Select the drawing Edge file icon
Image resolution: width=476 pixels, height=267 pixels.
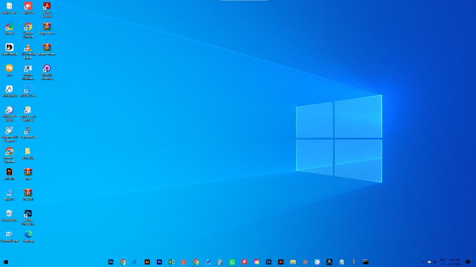tap(28, 237)
